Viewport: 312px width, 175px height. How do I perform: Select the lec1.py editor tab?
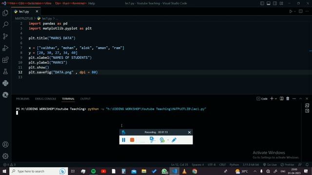(24, 12)
